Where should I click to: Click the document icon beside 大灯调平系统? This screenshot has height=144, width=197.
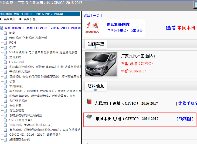[5, 101]
